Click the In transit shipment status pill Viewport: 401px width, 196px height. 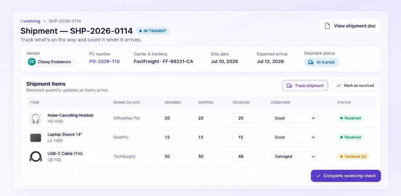tap(322, 62)
